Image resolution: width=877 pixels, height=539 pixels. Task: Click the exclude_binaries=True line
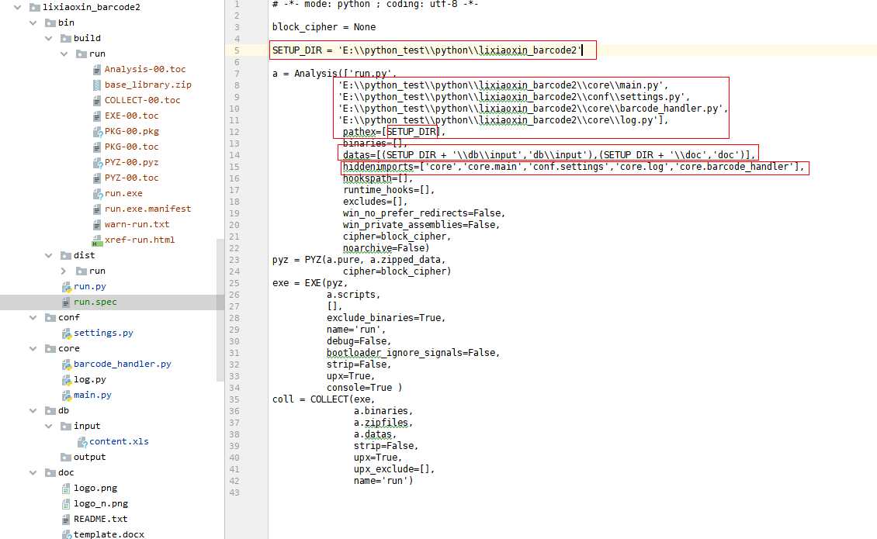tap(386, 318)
